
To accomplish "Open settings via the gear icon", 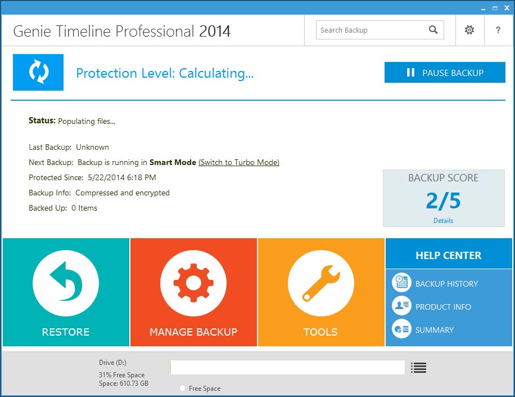I will (x=469, y=30).
